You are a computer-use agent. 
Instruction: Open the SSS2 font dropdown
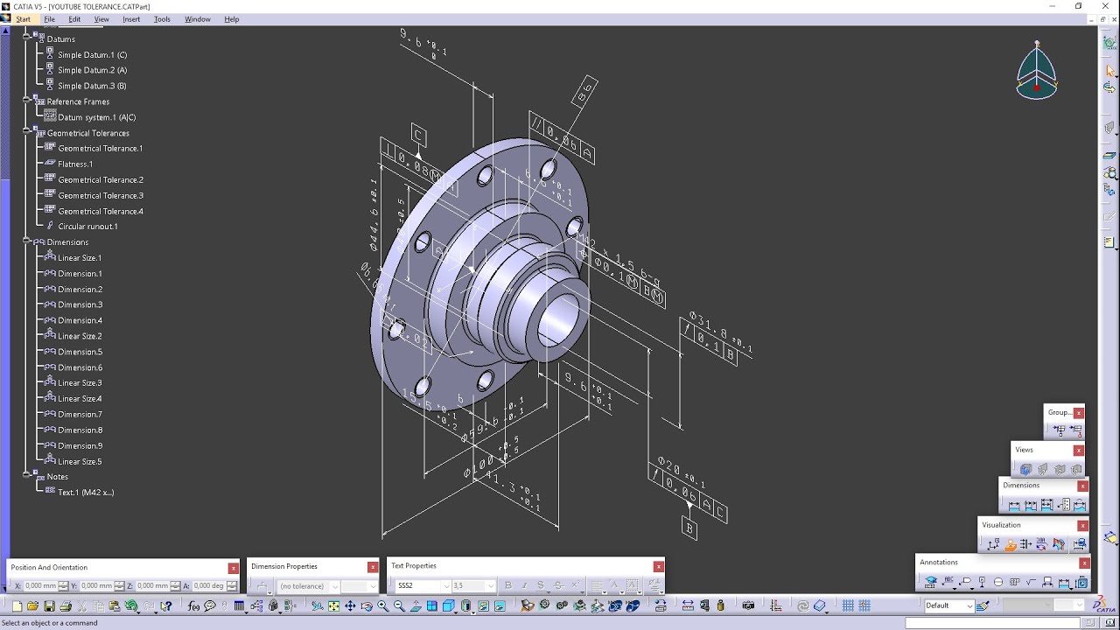pyautogui.click(x=445, y=586)
